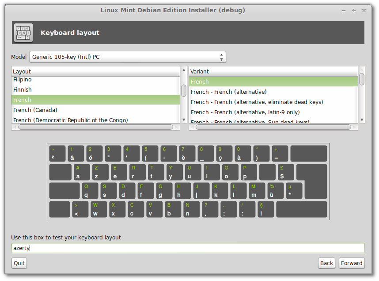Screen dimensions: 379x281
Task: Click the ² / ~ key on preview
Action: click(x=57, y=154)
